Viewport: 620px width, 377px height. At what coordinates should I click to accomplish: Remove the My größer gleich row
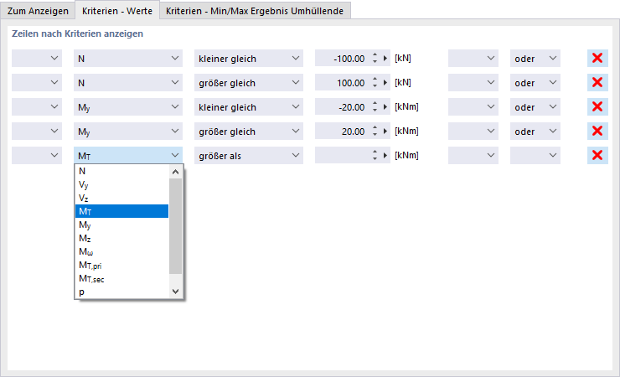tap(597, 132)
